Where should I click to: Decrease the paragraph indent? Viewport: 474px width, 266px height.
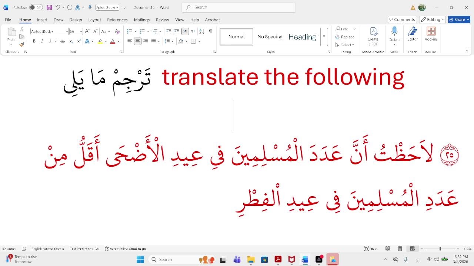(x=168, y=31)
